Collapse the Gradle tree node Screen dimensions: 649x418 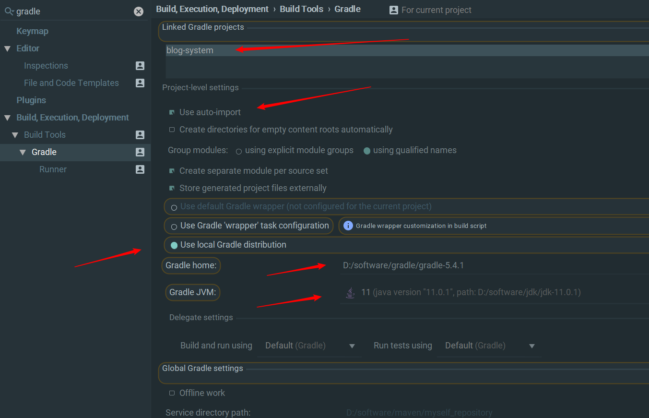23,152
